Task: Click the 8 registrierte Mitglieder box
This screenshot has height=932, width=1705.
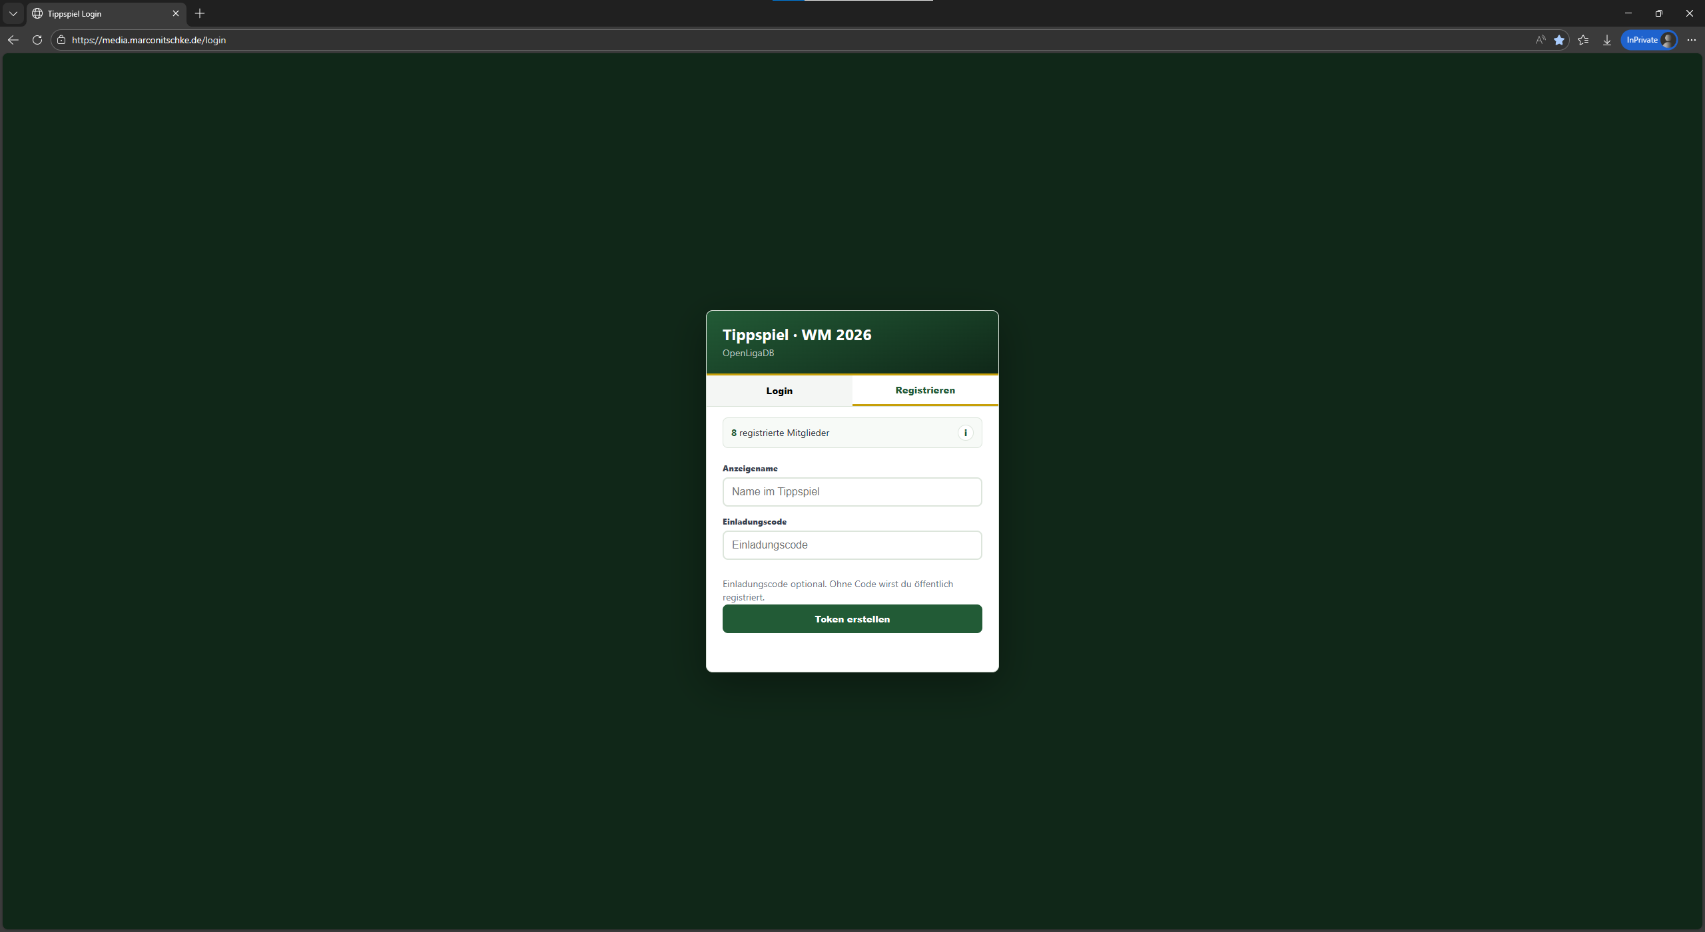Action: [852, 433]
